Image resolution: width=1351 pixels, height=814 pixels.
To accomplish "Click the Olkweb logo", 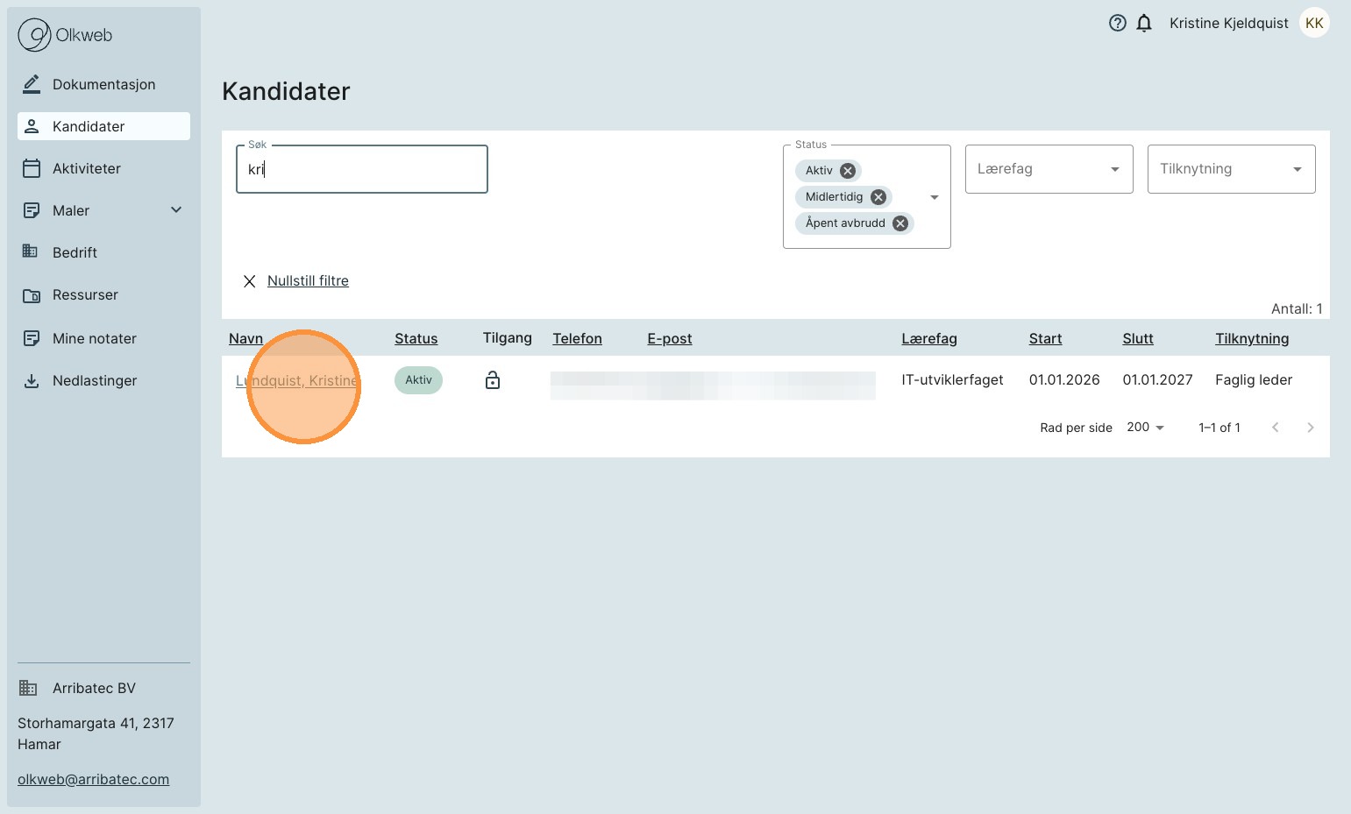I will [x=66, y=35].
